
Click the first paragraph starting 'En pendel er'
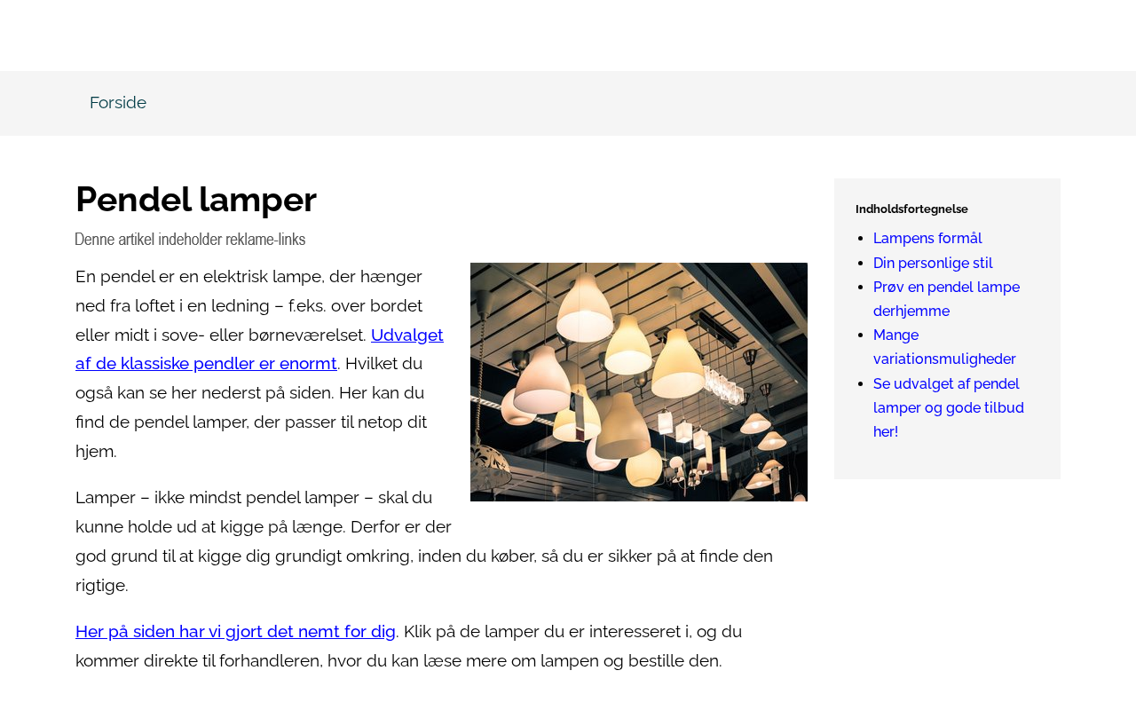tap(259, 364)
